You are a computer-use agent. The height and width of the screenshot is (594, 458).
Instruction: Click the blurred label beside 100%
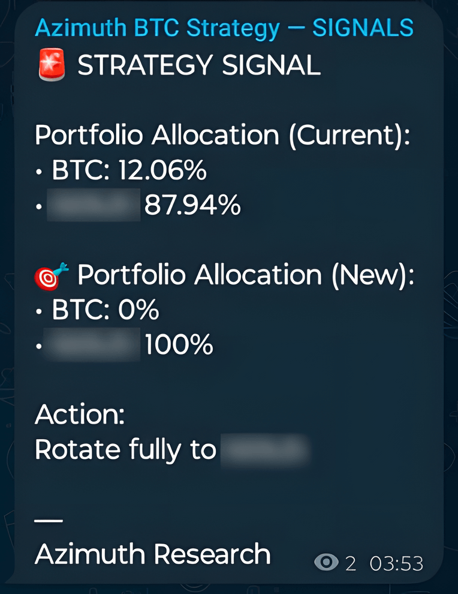[x=94, y=346]
